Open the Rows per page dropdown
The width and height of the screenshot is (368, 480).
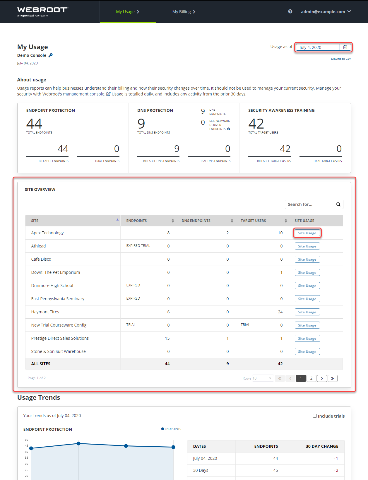point(263,378)
